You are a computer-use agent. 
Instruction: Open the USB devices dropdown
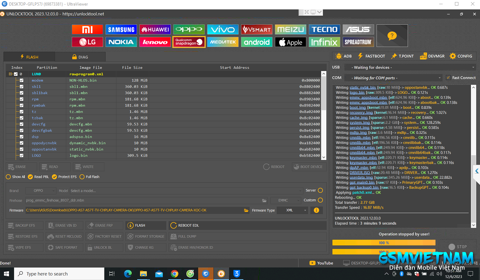pyautogui.click(x=410, y=67)
